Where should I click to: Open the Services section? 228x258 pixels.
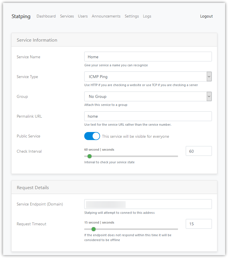tap(67, 16)
